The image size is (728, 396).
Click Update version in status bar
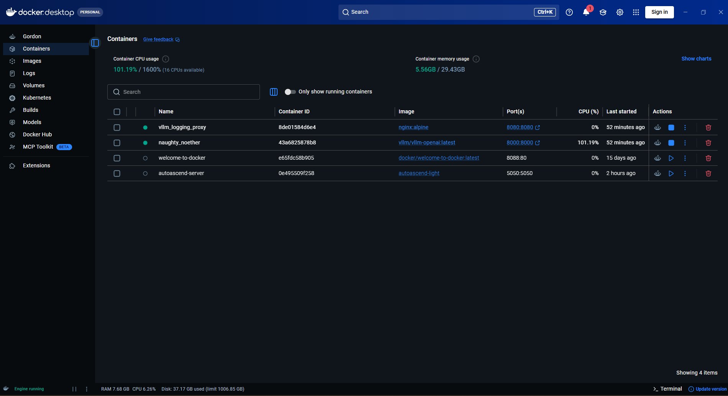click(x=708, y=389)
